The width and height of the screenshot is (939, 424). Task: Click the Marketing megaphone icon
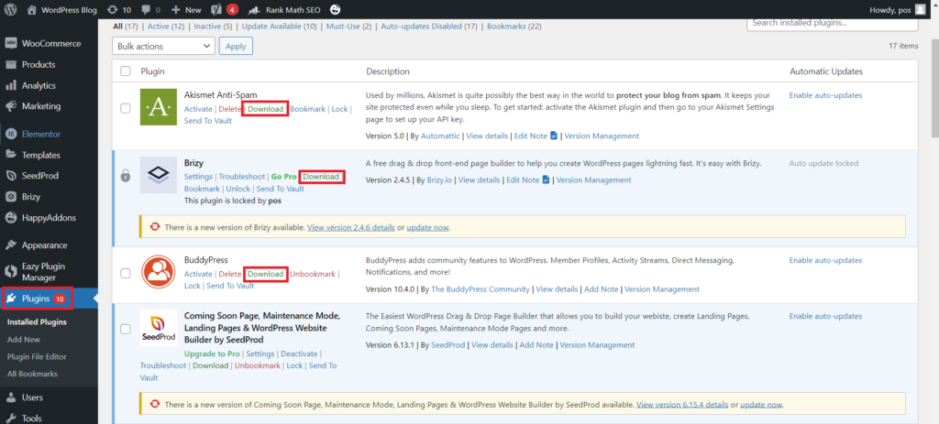(11, 106)
